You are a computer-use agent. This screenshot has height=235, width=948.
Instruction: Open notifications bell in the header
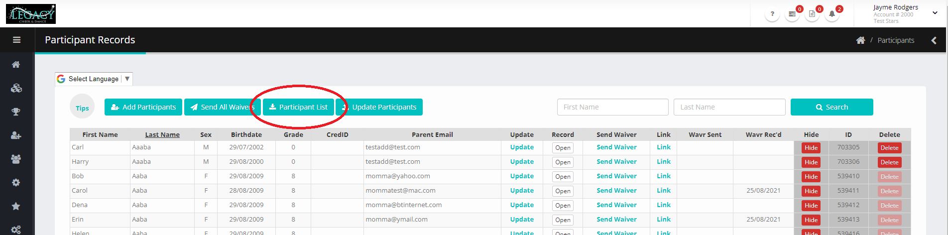[x=832, y=14]
